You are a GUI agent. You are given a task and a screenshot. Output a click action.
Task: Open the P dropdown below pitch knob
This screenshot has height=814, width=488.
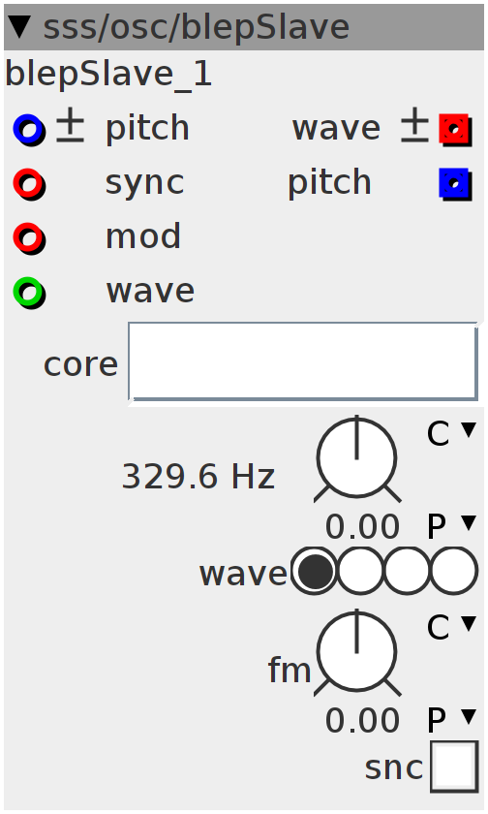point(451,525)
